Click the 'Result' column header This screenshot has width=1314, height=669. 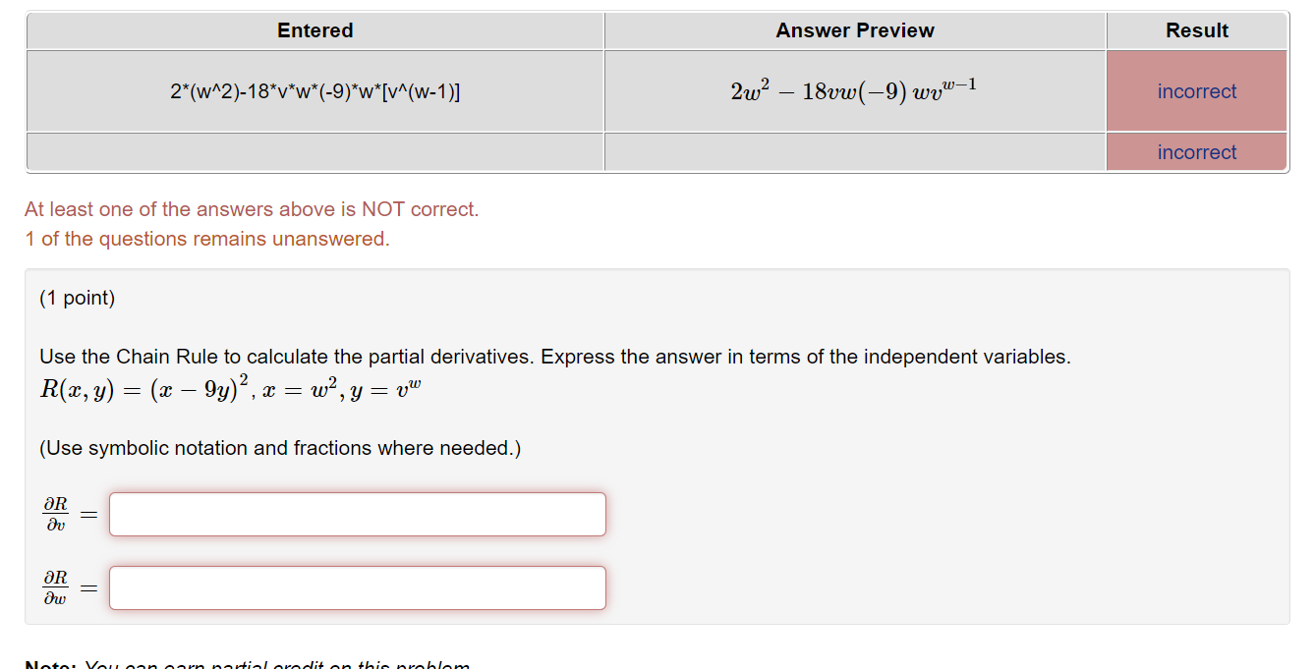(x=1196, y=30)
